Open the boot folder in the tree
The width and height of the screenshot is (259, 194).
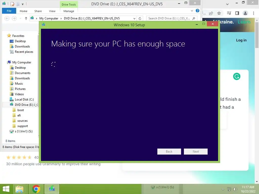[x=20, y=110]
